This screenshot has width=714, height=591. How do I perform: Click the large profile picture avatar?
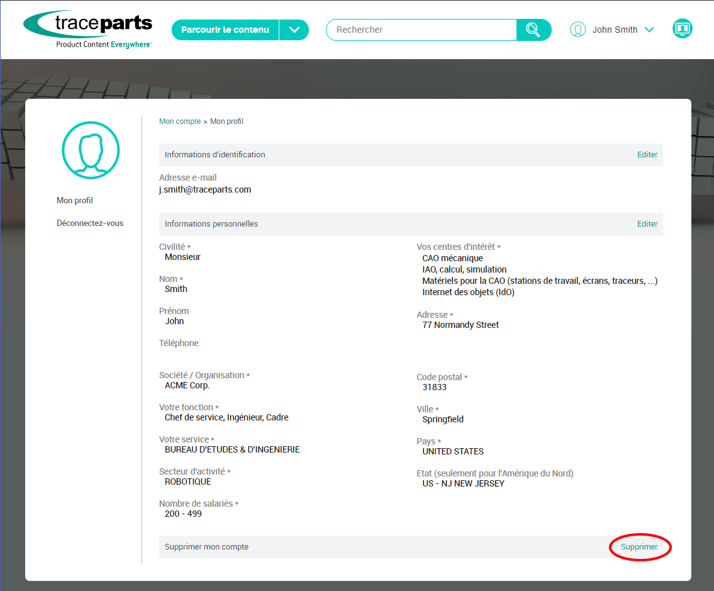tap(91, 150)
